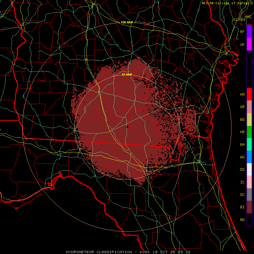Screen dimensions: 254x254
Task: Click the "DS" legend label
Action: coord(242,170)
